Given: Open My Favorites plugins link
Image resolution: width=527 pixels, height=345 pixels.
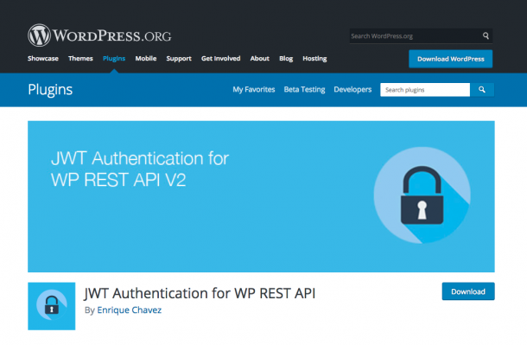Looking at the screenshot, I should click(254, 89).
